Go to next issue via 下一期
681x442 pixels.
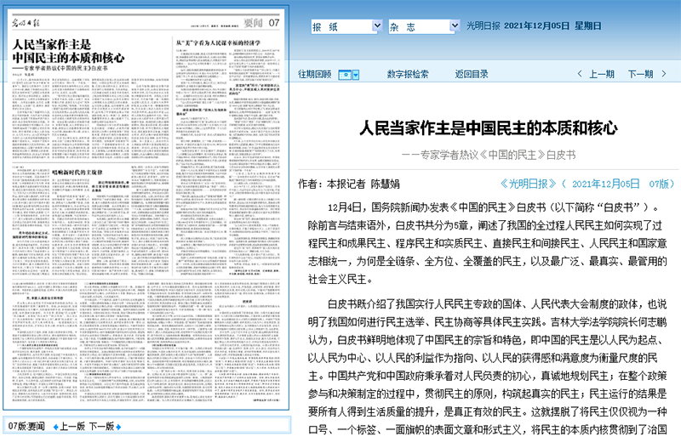tap(640, 74)
